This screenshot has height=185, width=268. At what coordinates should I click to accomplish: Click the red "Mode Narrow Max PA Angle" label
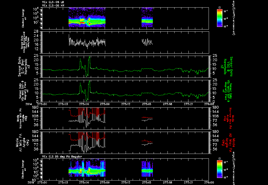pyautogui.click(x=229, y=118)
